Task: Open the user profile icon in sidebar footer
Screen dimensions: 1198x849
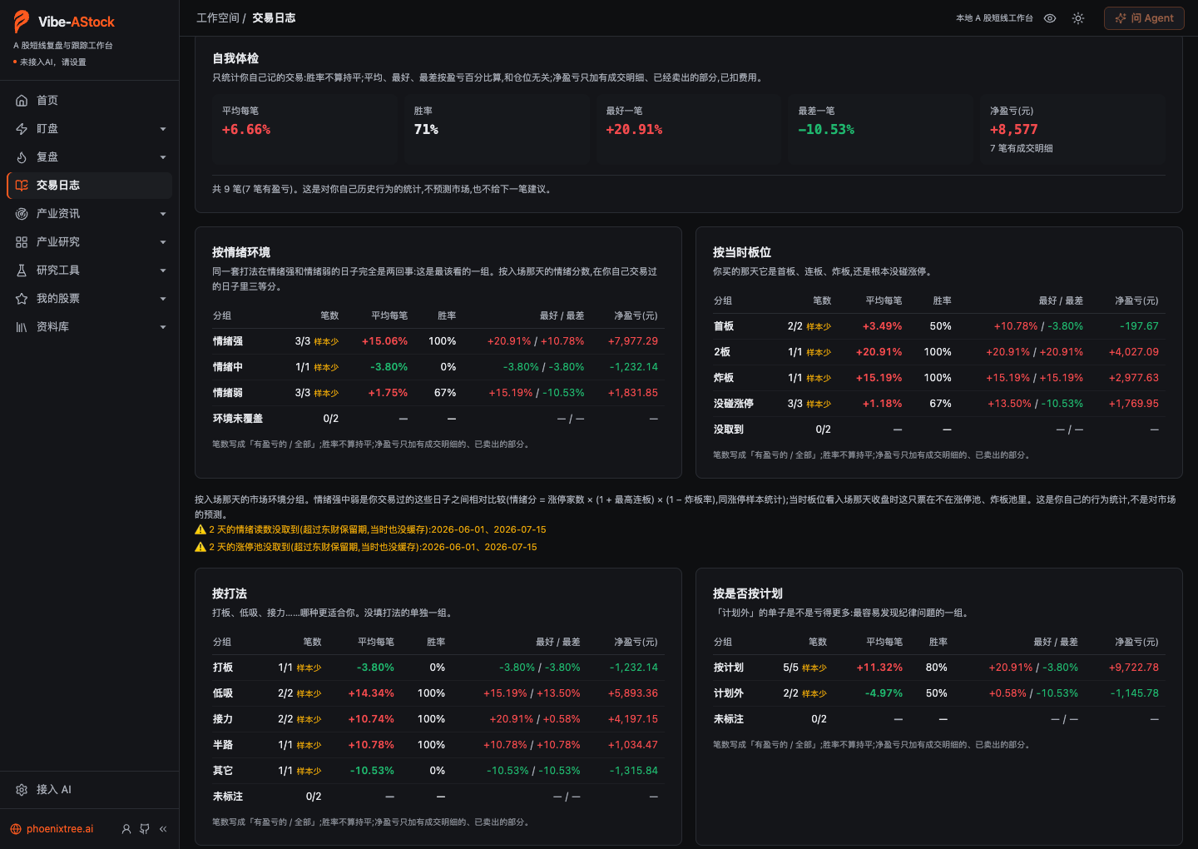Action: [126, 829]
